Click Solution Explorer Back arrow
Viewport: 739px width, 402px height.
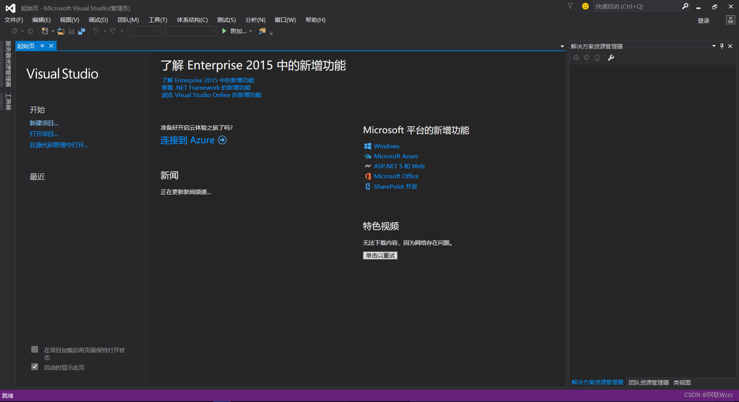tap(576, 58)
